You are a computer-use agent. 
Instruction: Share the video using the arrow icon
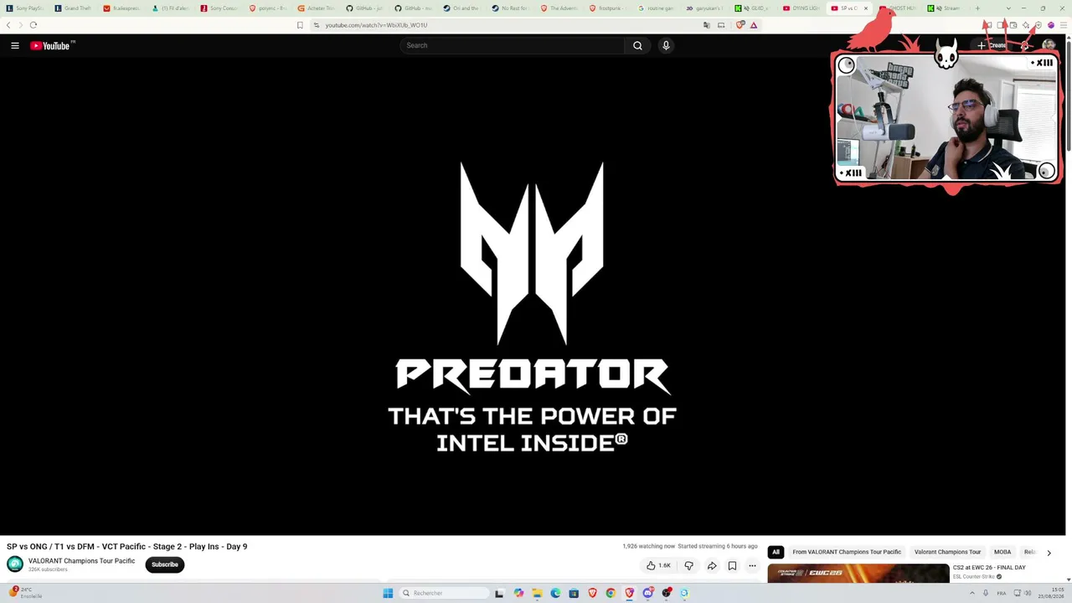(712, 565)
